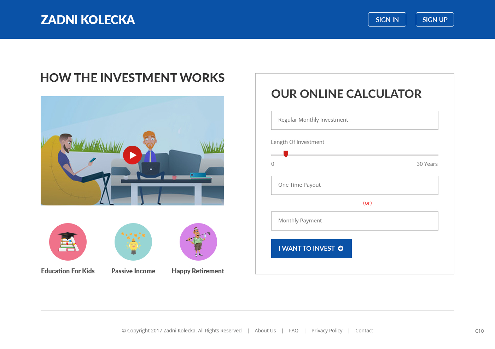The height and width of the screenshot is (349, 495).
Task: Play the investment explainer video
Action: 132,155
